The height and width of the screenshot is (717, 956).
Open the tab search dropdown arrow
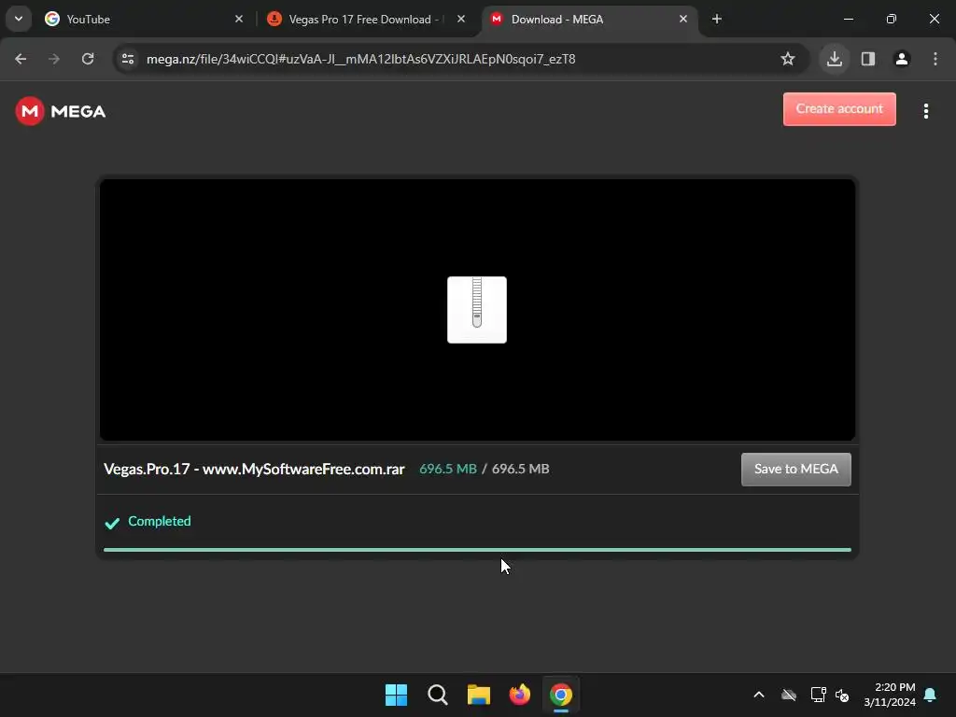pos(19,19)
